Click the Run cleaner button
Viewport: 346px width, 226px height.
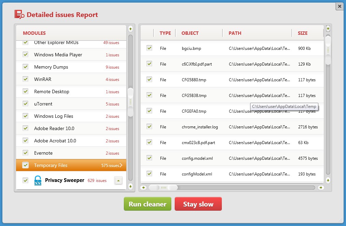[147, 204]
